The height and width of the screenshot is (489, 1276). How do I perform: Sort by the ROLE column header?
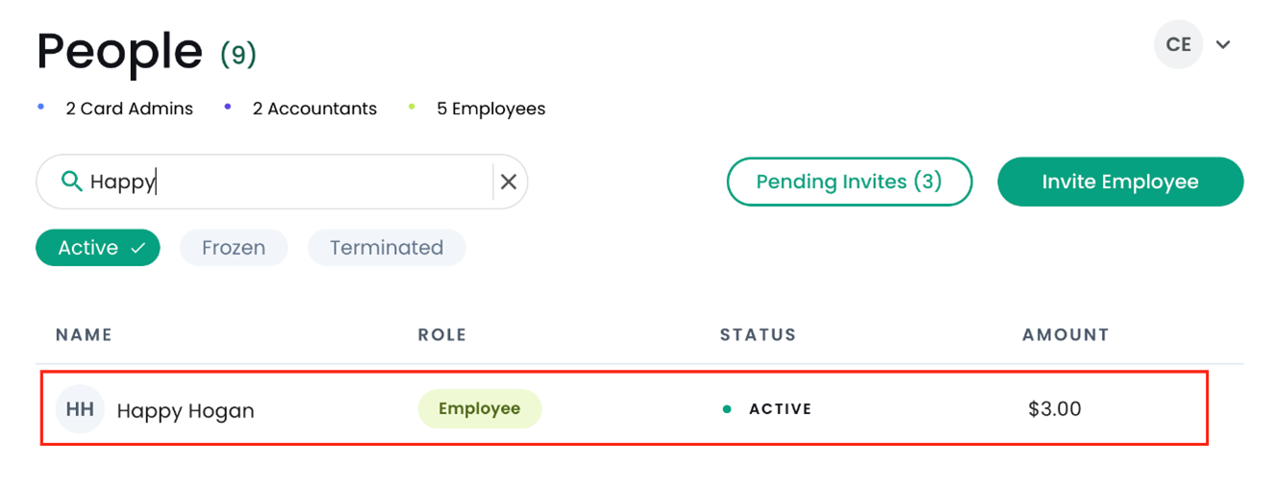click(x=442, y=335)
